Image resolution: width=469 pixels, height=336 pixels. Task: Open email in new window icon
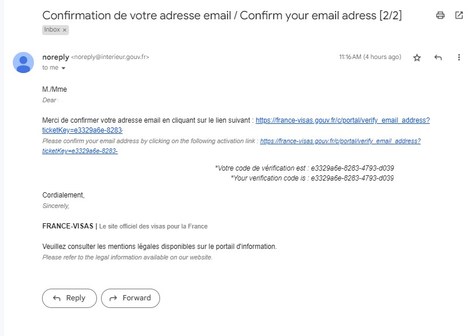point(459,15)
